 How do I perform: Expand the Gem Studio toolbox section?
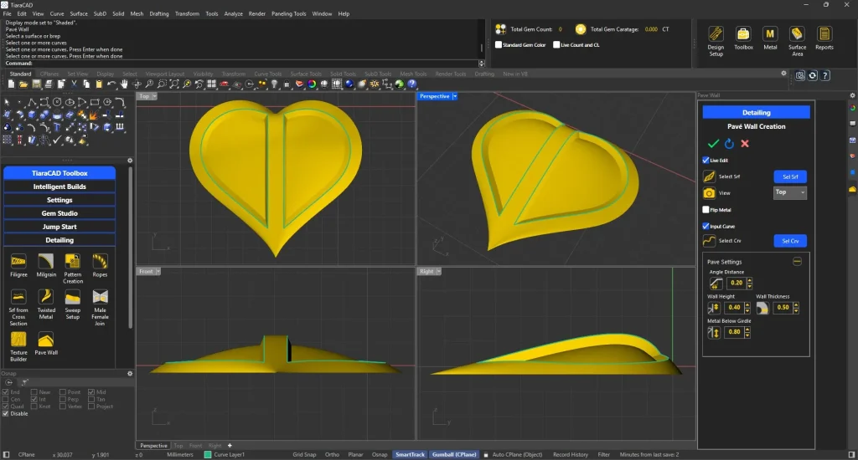click(x=59, y=213)
